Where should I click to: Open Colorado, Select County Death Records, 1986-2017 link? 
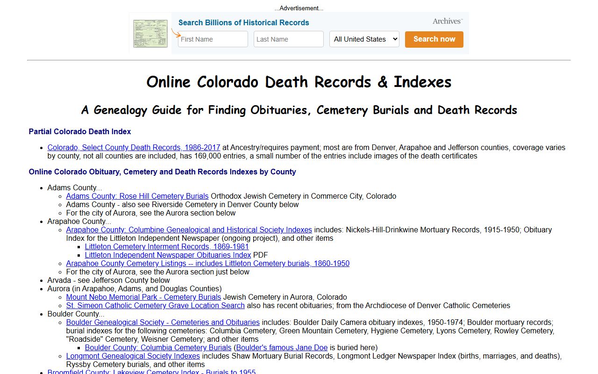(134, 147)
